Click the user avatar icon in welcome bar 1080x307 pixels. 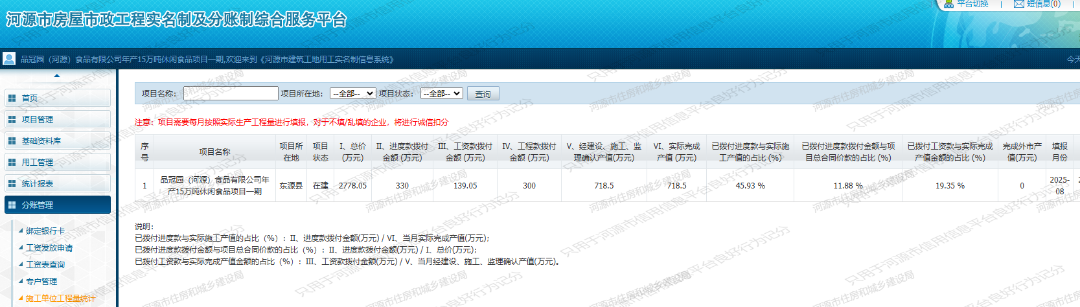coord(9,58)
